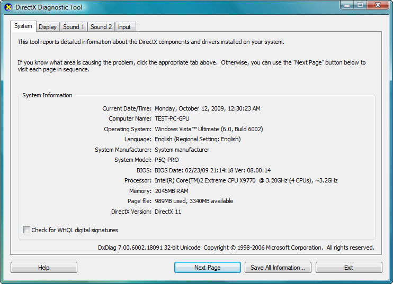The image size is (393, 284).
Task: Click the DirectX icon in title bar
Action: [x=8, y=7]
